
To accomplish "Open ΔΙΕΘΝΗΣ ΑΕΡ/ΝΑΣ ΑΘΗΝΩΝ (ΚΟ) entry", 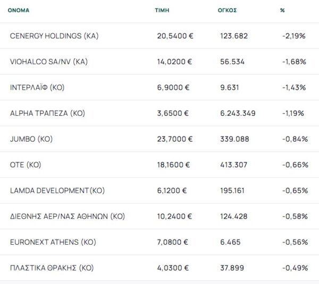I will point(67,216).
